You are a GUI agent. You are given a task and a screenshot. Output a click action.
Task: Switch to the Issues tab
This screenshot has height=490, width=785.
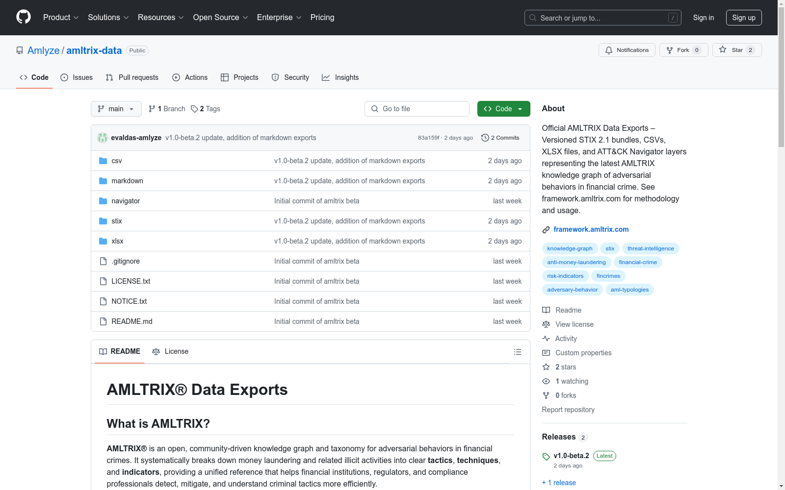77,77
